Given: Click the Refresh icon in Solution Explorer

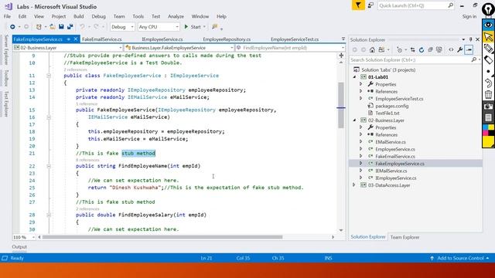Looking at the screenshot, I should 422,49.
